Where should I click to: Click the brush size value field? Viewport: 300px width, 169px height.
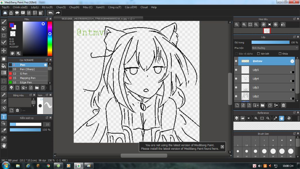(47, 124)
